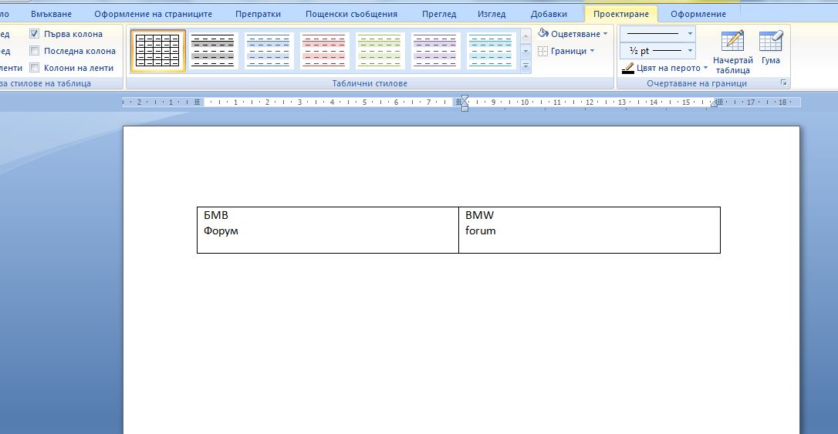Click the word forum in the table
Screen dimensions: 838x434
(x=480, y=230)
